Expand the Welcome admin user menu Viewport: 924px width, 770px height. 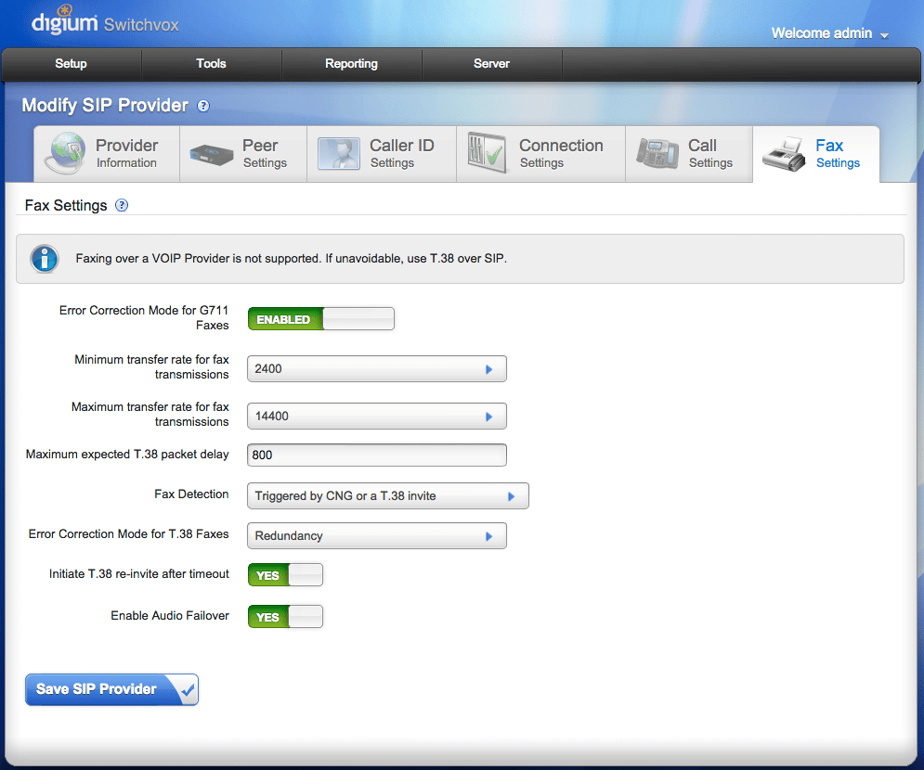(829, 33)
